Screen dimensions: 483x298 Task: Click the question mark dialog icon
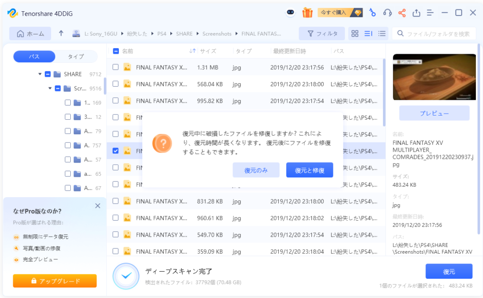coord(162,143)
